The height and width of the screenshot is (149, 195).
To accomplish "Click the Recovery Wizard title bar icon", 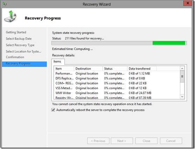I will click(5, 4).
